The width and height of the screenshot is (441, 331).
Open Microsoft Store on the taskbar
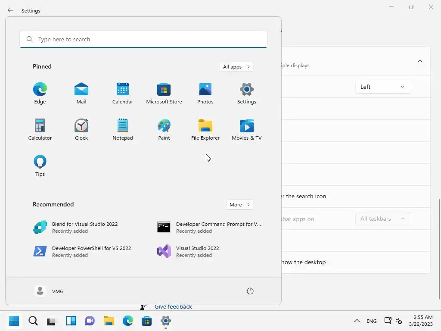146,321
